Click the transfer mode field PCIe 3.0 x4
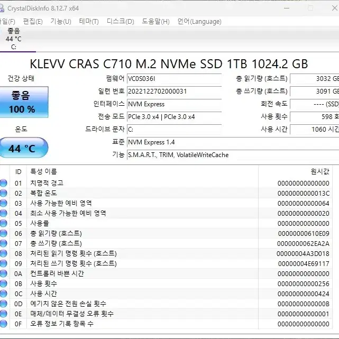The image size is (339, 339). (174, 117)
